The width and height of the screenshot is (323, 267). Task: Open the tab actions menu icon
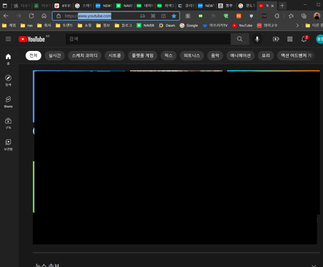(x=5, y=6)
